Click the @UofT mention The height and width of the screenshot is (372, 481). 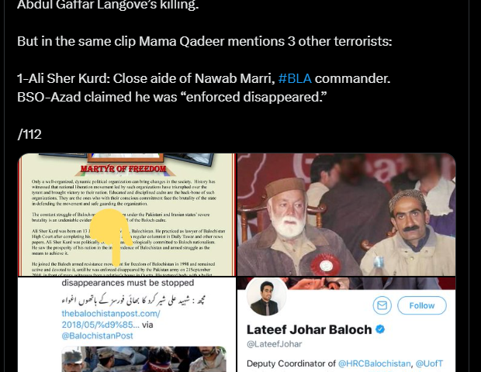click(429, 363)
